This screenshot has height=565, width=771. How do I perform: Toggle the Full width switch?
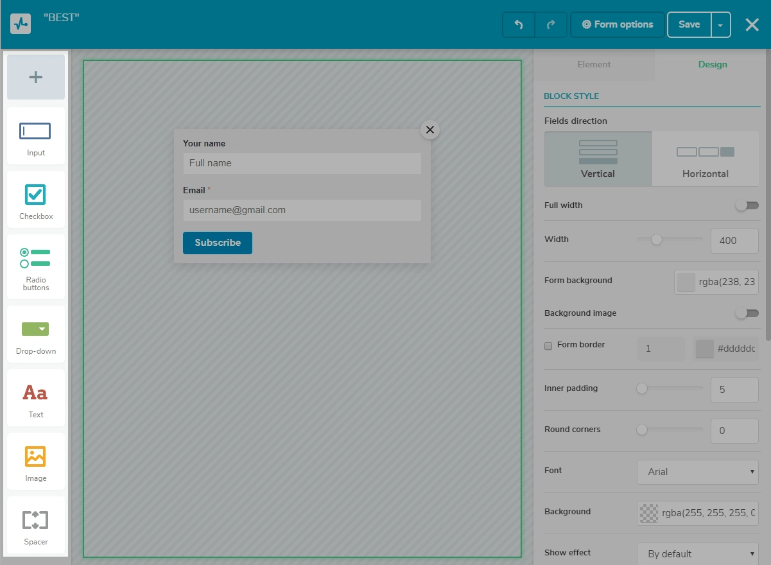[x=747, y=205]
